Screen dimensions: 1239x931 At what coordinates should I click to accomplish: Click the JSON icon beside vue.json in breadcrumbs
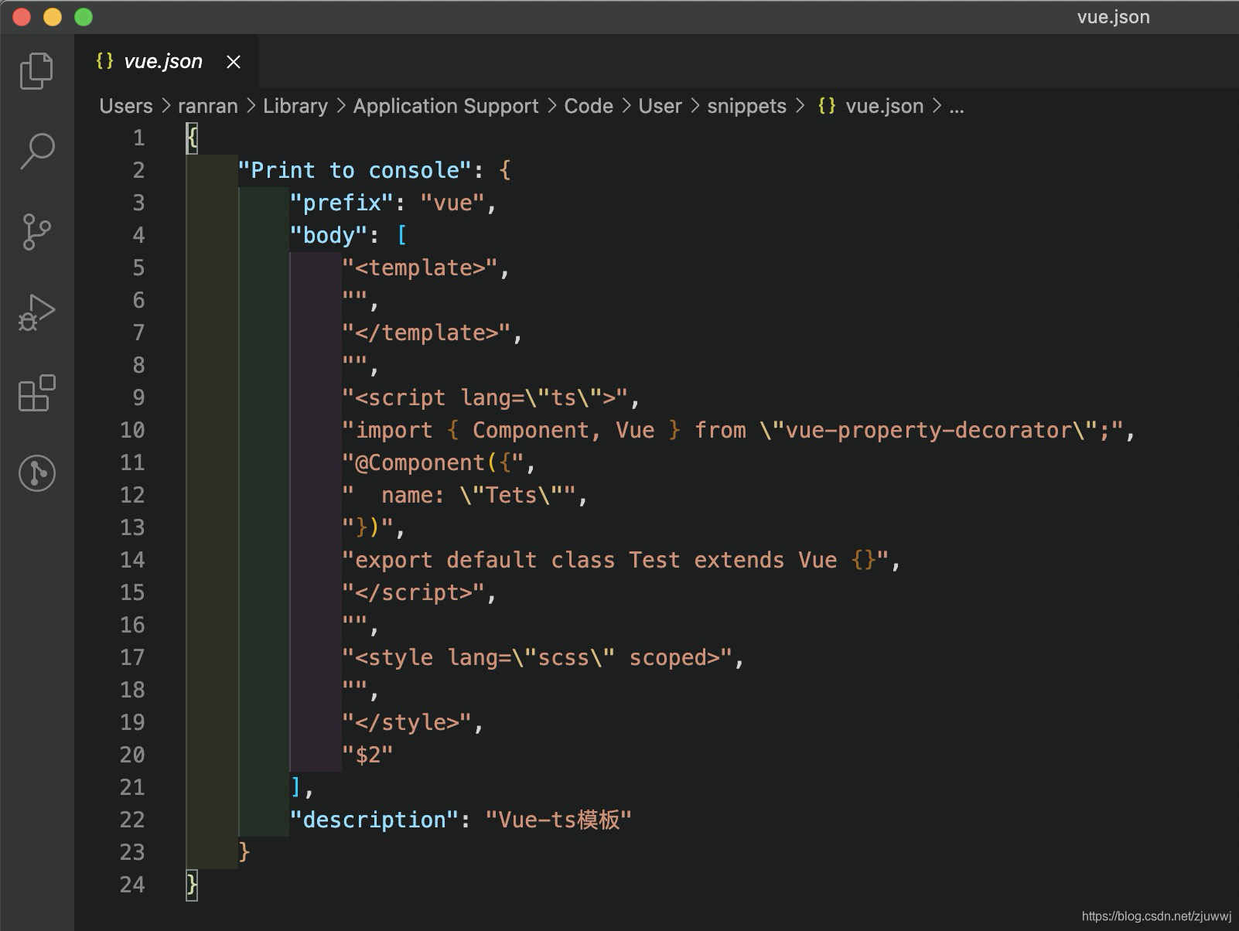826,106
